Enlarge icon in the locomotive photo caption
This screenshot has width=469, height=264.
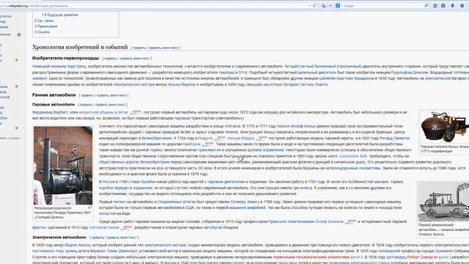[89, 208]
